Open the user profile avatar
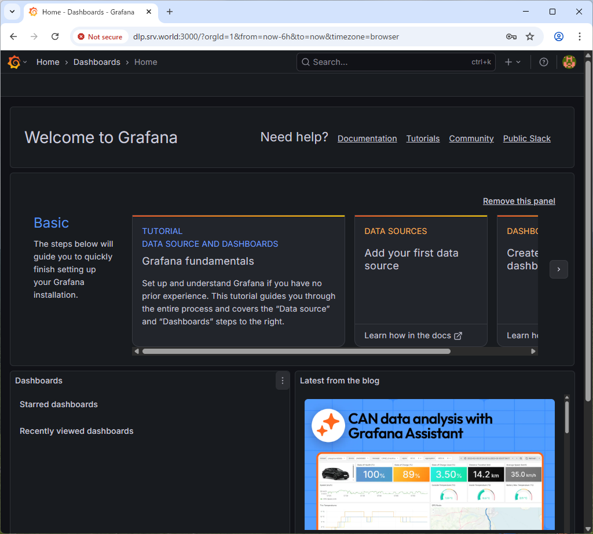The height and width of the screenshot is (534, 593). [569, 62]
